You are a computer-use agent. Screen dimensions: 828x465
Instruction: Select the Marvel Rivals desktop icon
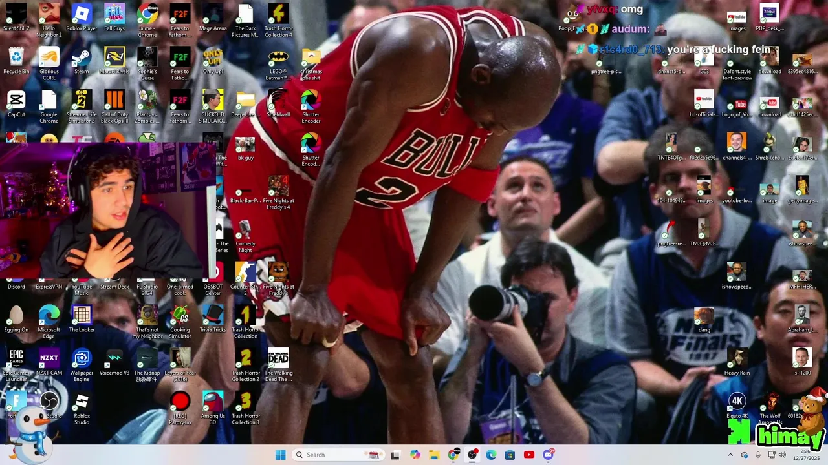[x=114, y=61]
